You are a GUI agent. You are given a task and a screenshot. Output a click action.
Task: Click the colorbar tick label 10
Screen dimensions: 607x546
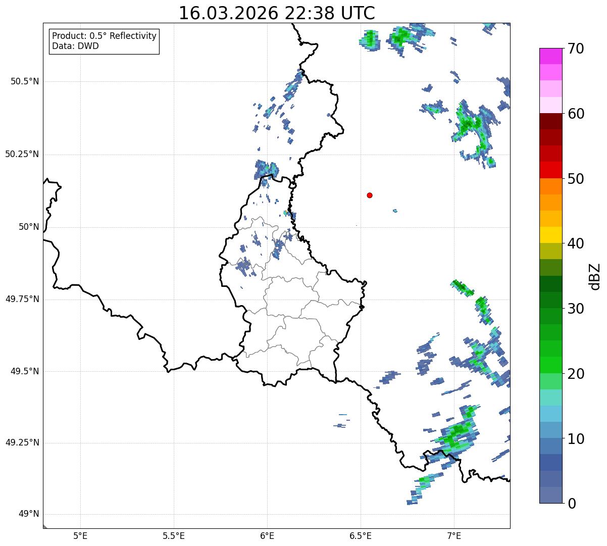tap(575, 438)
